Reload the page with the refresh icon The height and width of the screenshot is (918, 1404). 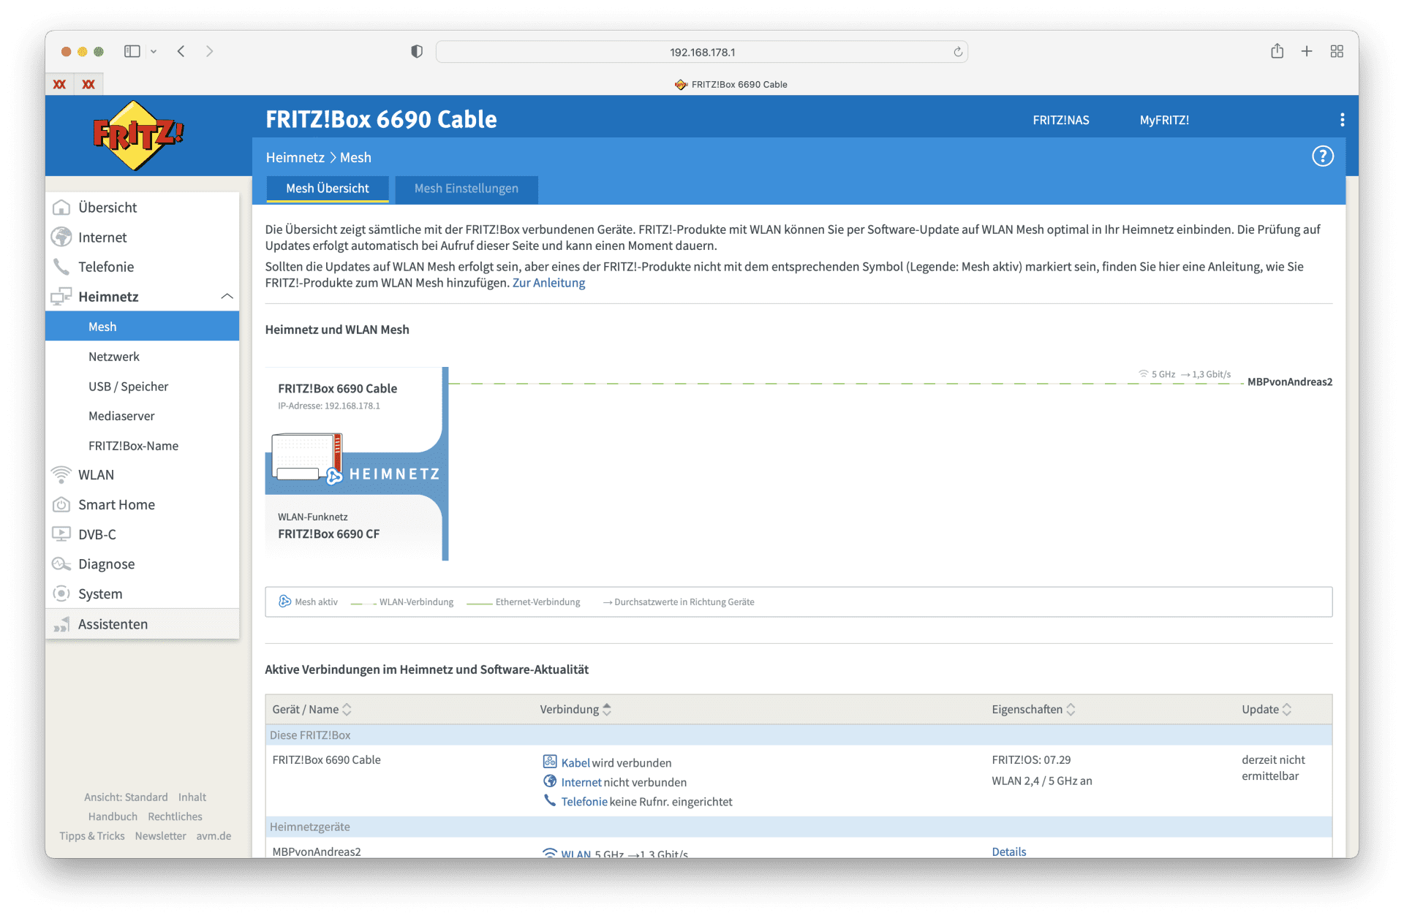point(958,52)
